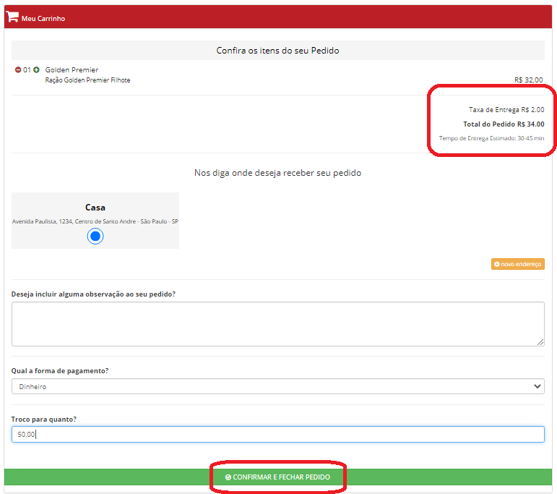557x494 pixels.
Task: Decrease Golden Premier quantity with minus icon
Action: (18, 70)
